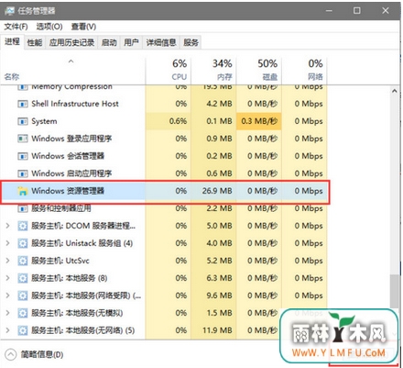Click the gear icon of 服务主机: 本地服务 (8)
The width and height of the screenshot is (403, 368).
[23, 278]
